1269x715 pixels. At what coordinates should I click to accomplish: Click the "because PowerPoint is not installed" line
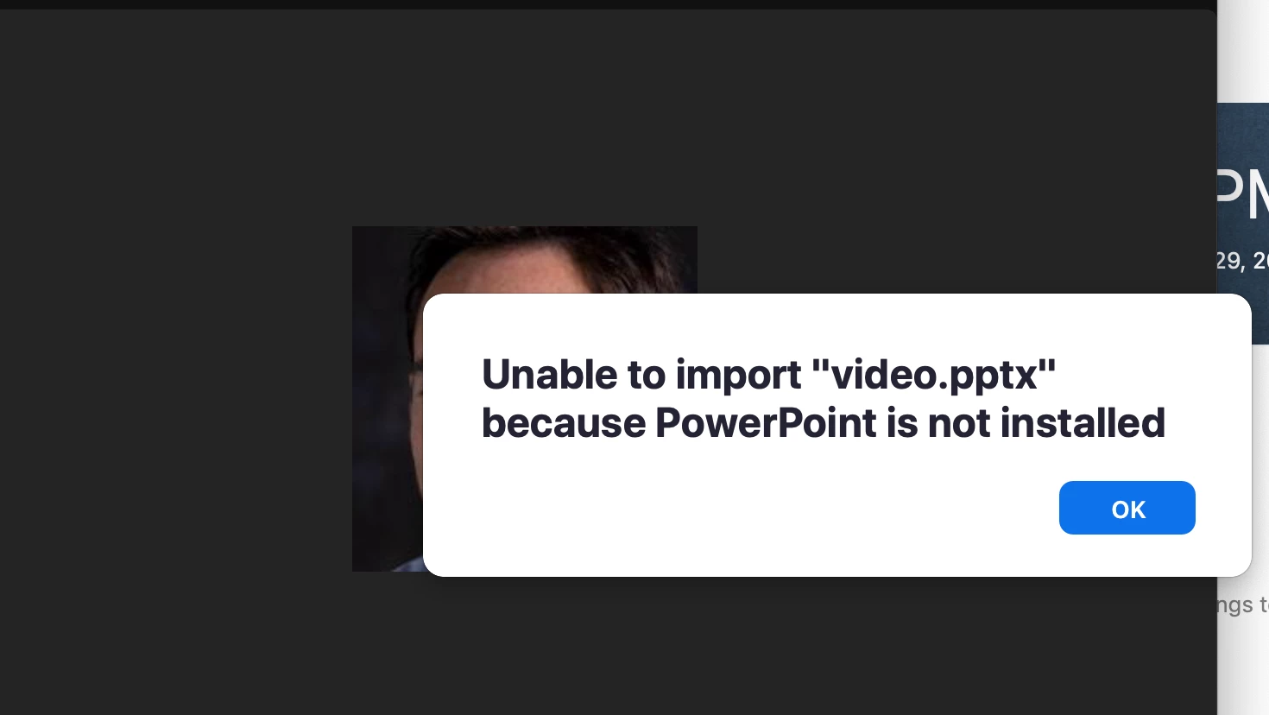tap(824, 423)
